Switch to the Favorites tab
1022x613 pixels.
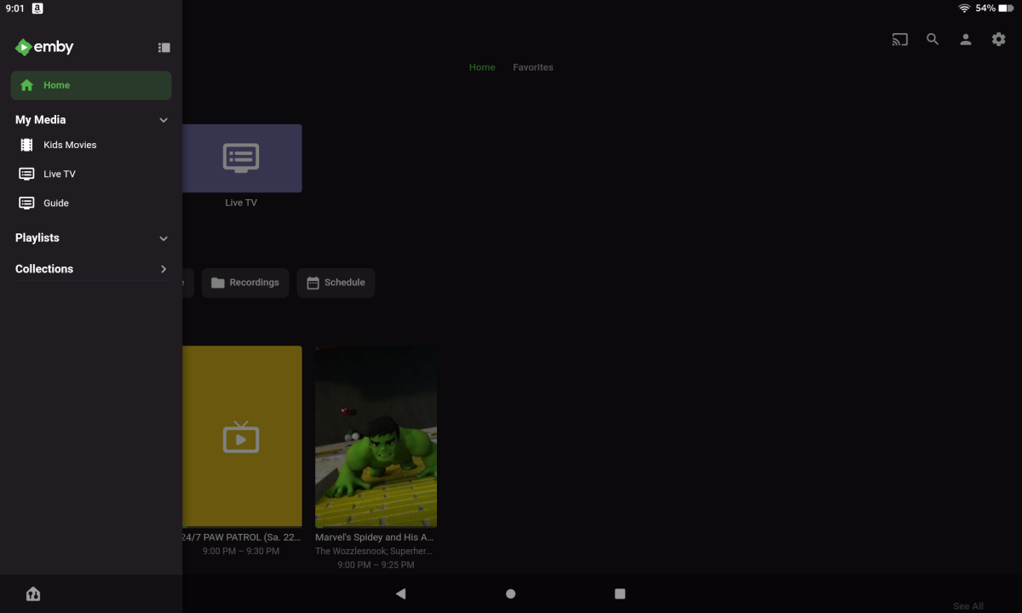tap(532, 67)
